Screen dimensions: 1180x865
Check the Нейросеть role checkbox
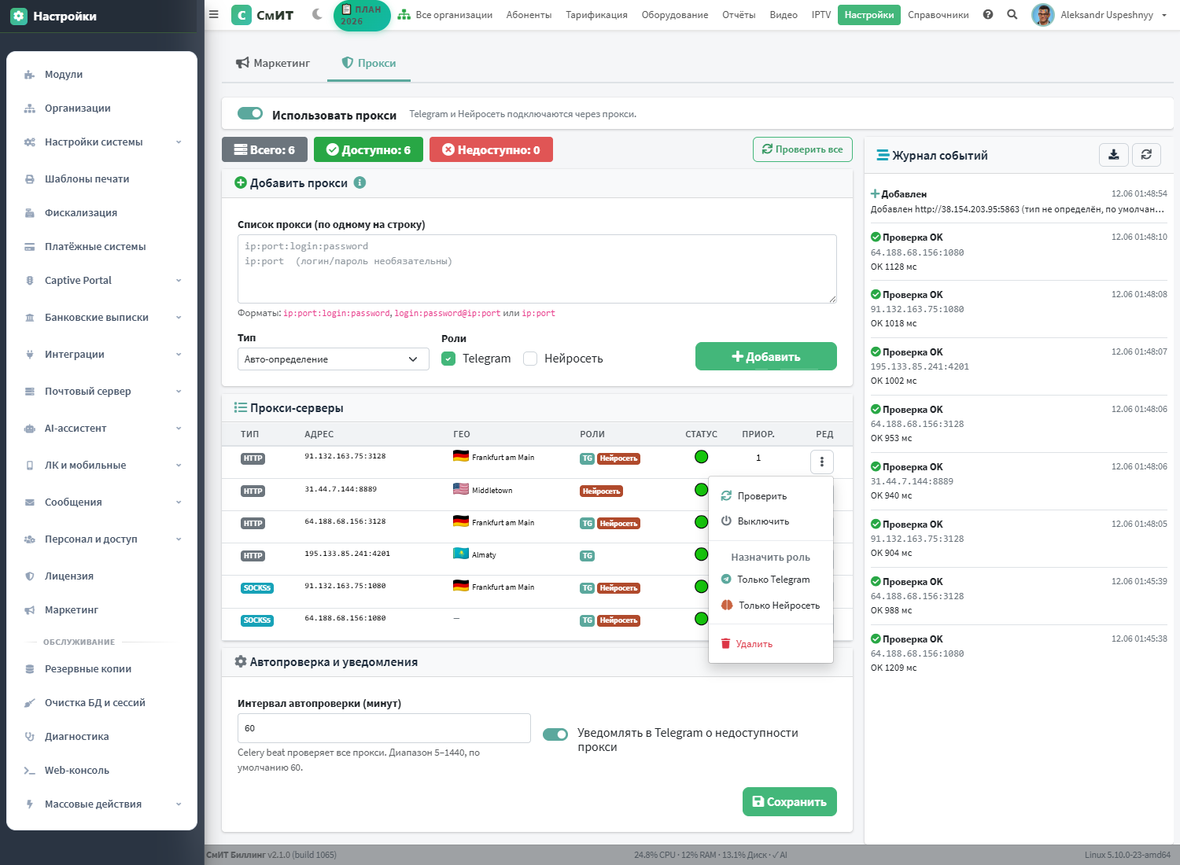click(530, 359)
